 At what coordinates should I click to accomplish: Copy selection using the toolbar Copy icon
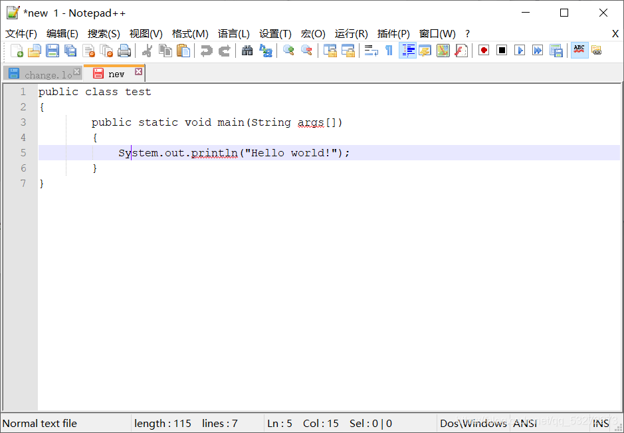(x=165, y=51)
